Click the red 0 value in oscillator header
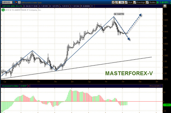This screenshot has width=171, height=113. pos(29,86)
